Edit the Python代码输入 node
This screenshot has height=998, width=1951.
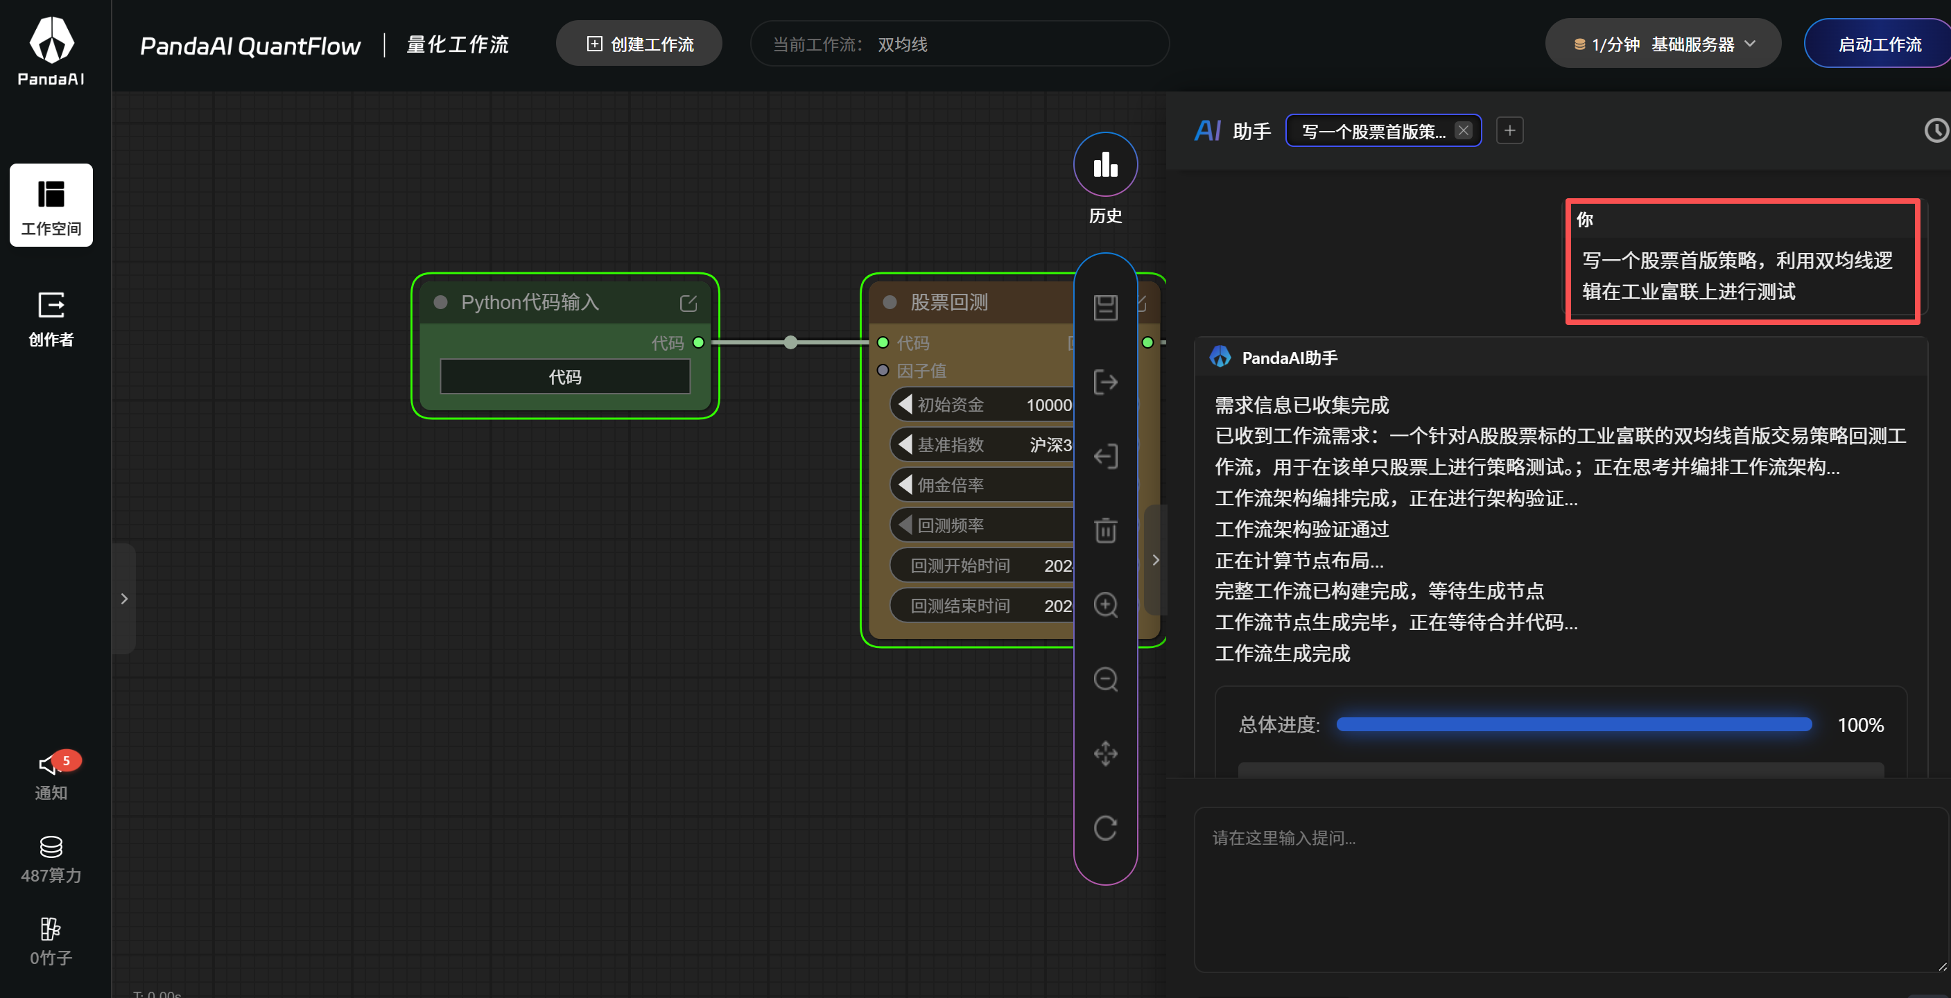[x=688, y=303]
